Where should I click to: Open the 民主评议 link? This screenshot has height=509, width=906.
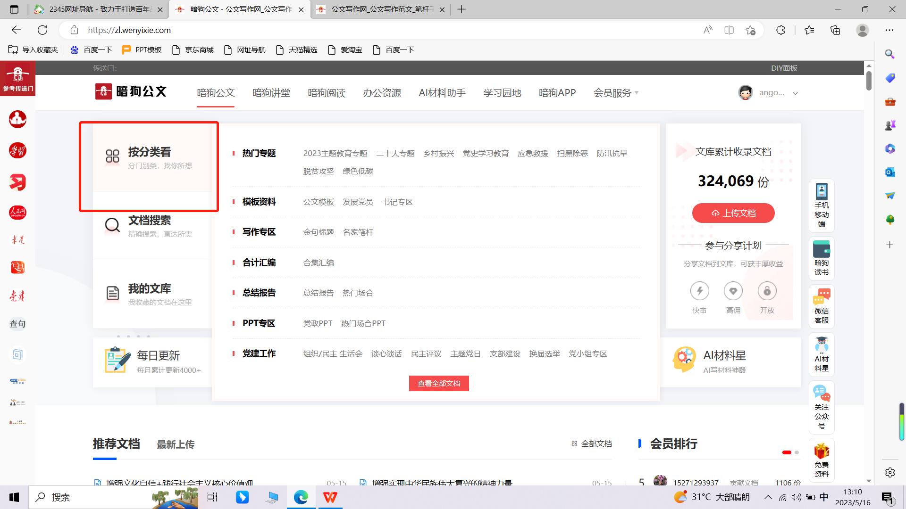pos(426,354)
